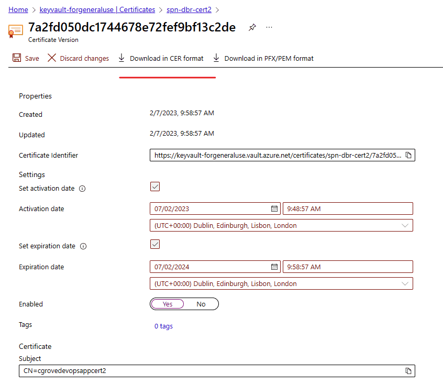Screen dimensions: 443x384
Task: Edit the Activation date 07/02/2023 field
Action: [x=215, y=209]
